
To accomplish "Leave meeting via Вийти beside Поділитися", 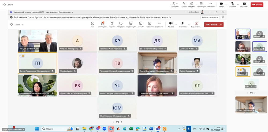I will point(257,5).
